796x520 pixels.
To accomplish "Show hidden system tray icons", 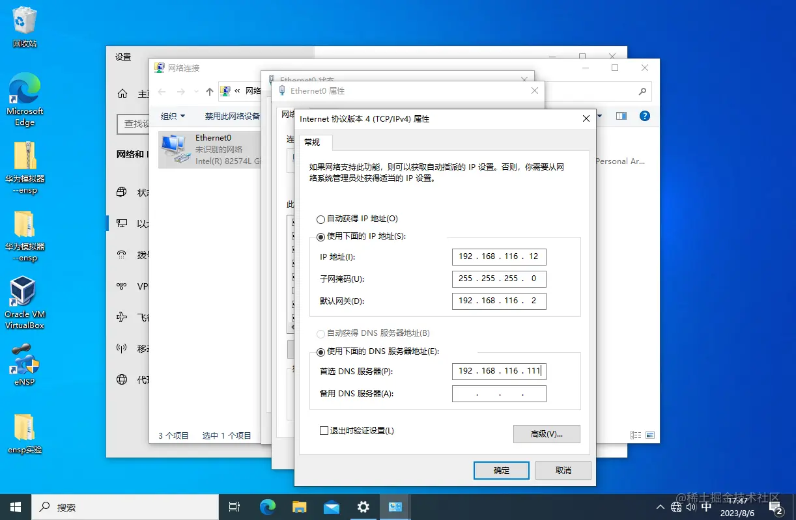I will click(660, 507).
